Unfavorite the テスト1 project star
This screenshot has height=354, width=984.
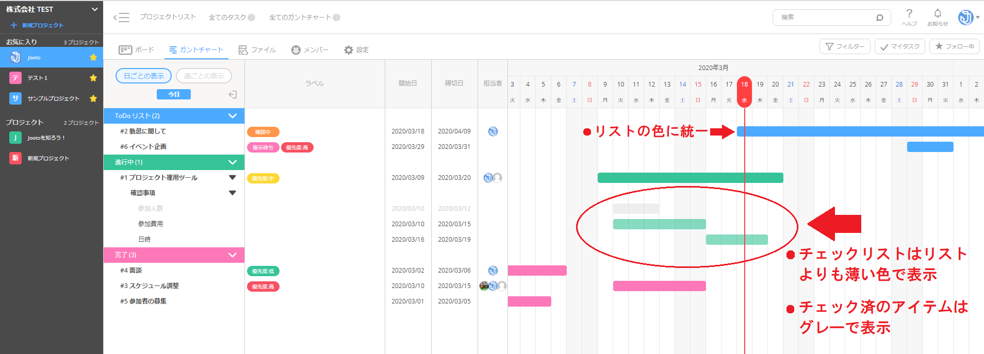click(93, 78)
